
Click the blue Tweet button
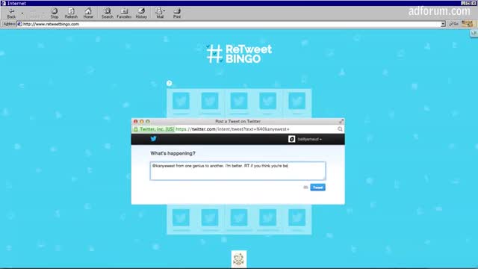(x=317, y=188)
